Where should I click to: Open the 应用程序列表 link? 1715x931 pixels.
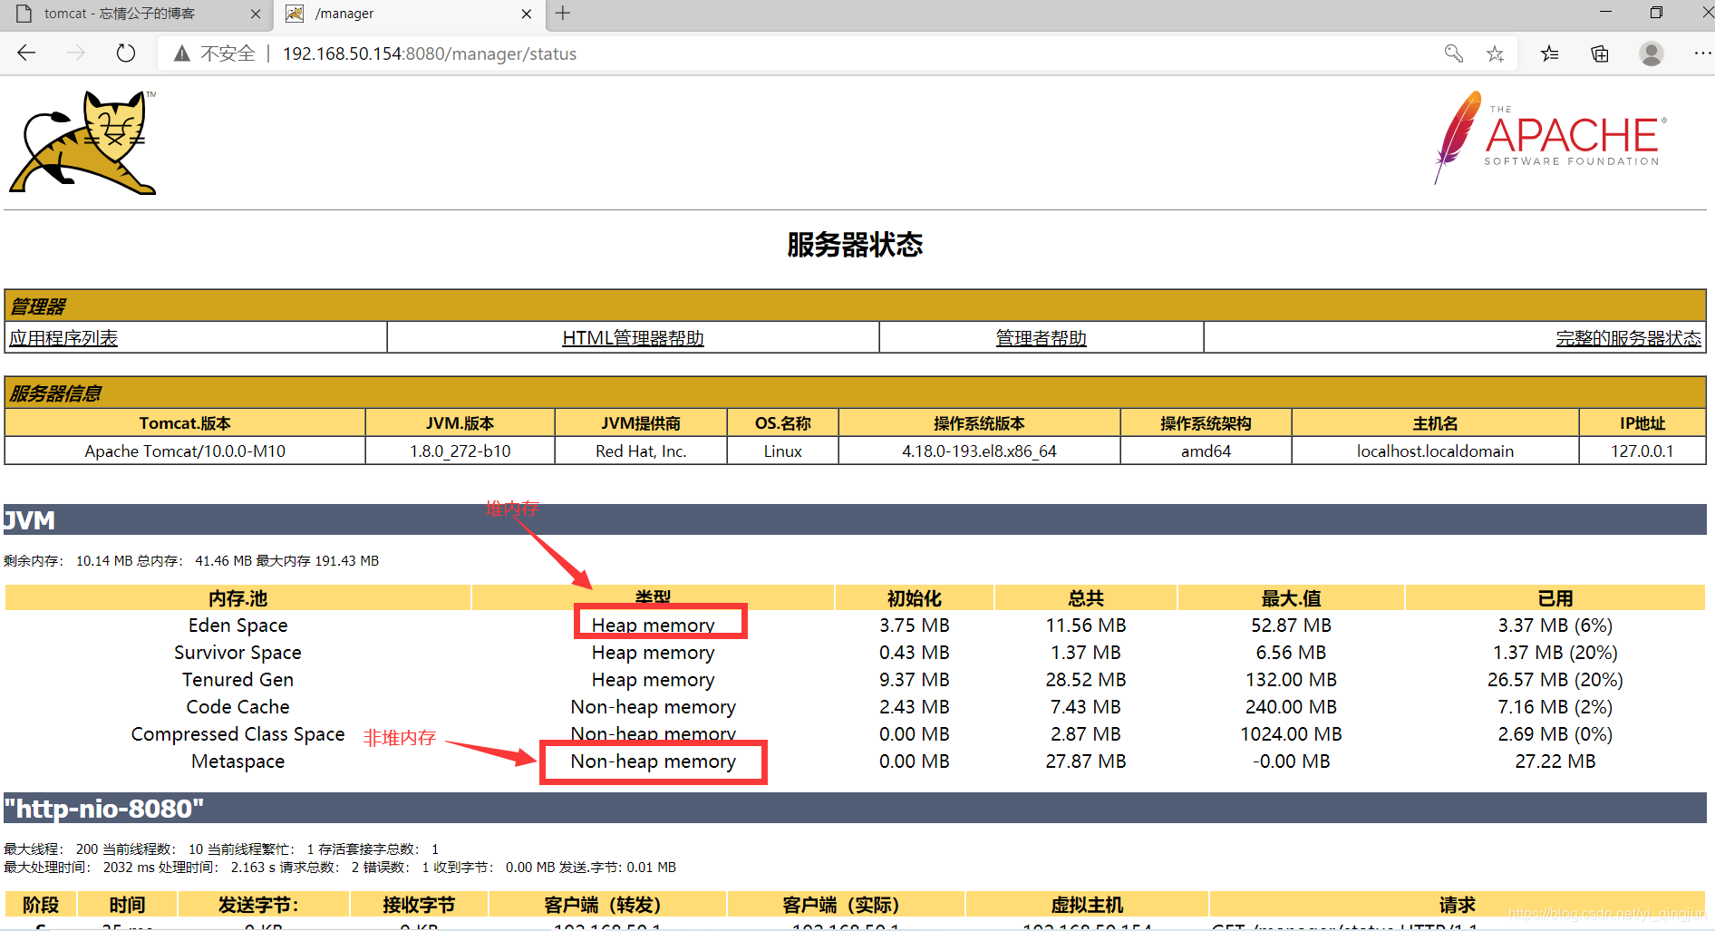point(63,338)
